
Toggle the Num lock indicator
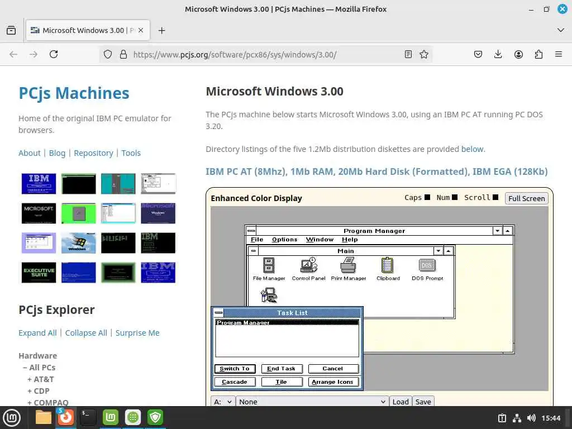tap(455, 197)
